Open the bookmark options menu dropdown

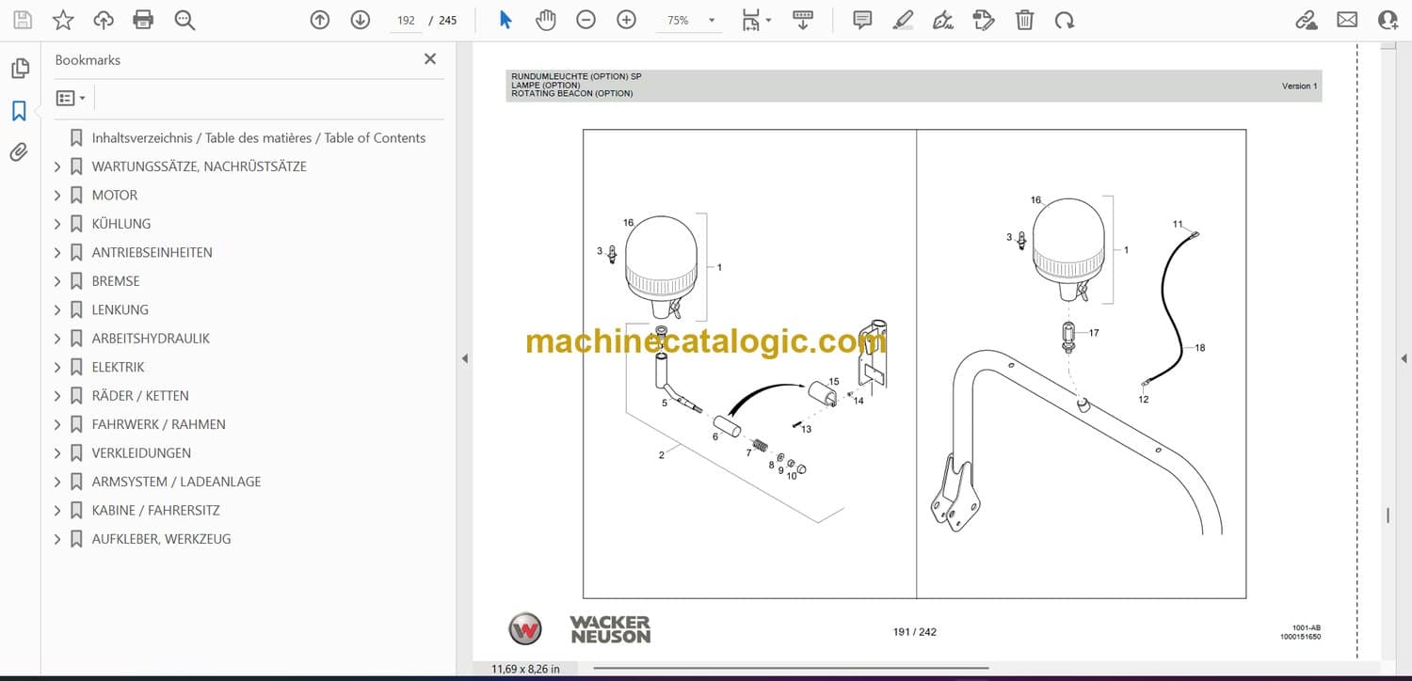point(71,98)
